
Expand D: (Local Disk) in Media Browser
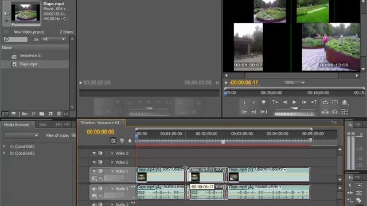pos(4,153)
